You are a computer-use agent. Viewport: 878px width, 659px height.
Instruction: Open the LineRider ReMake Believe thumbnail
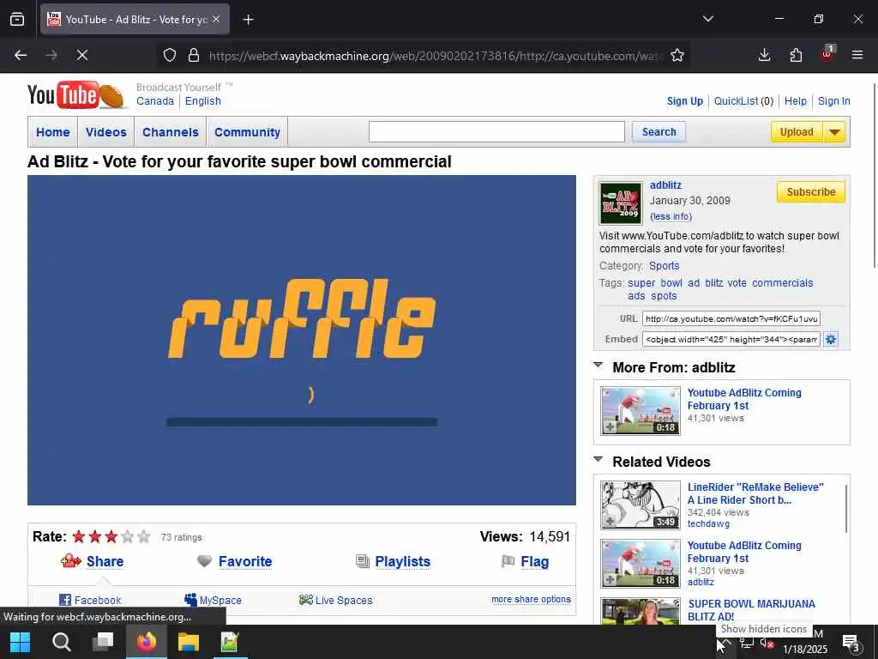(640, 505)
